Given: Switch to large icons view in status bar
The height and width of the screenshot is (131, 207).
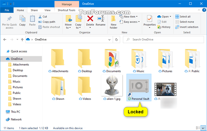Looking at the screenshot, I should tap(203, 128).
